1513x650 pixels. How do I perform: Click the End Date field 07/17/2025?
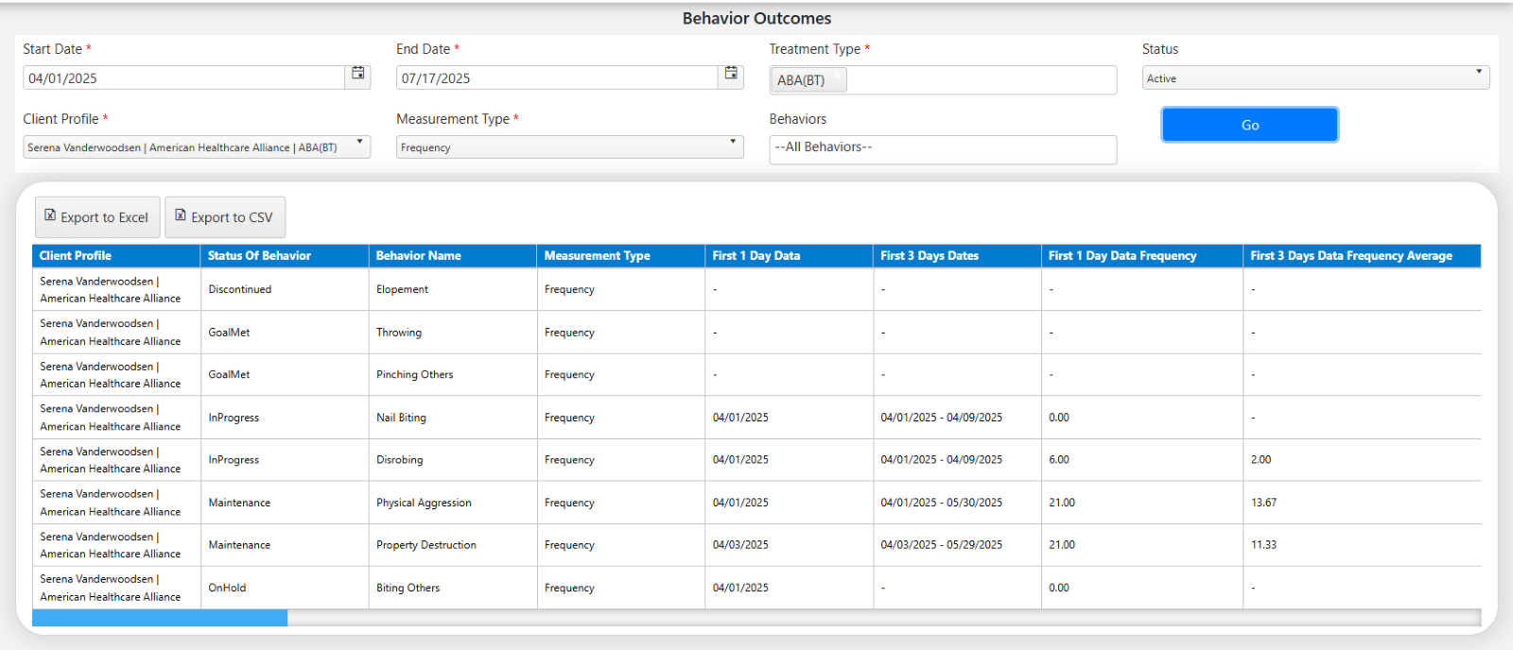(557, 77)
